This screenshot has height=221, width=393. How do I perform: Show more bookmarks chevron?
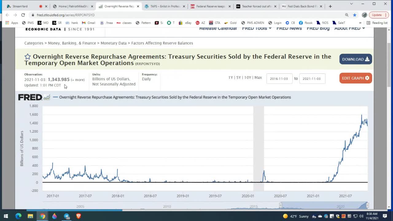point(360,23)
